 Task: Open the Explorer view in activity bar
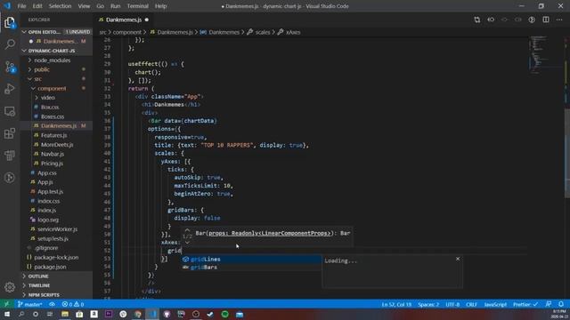[10, 22]
